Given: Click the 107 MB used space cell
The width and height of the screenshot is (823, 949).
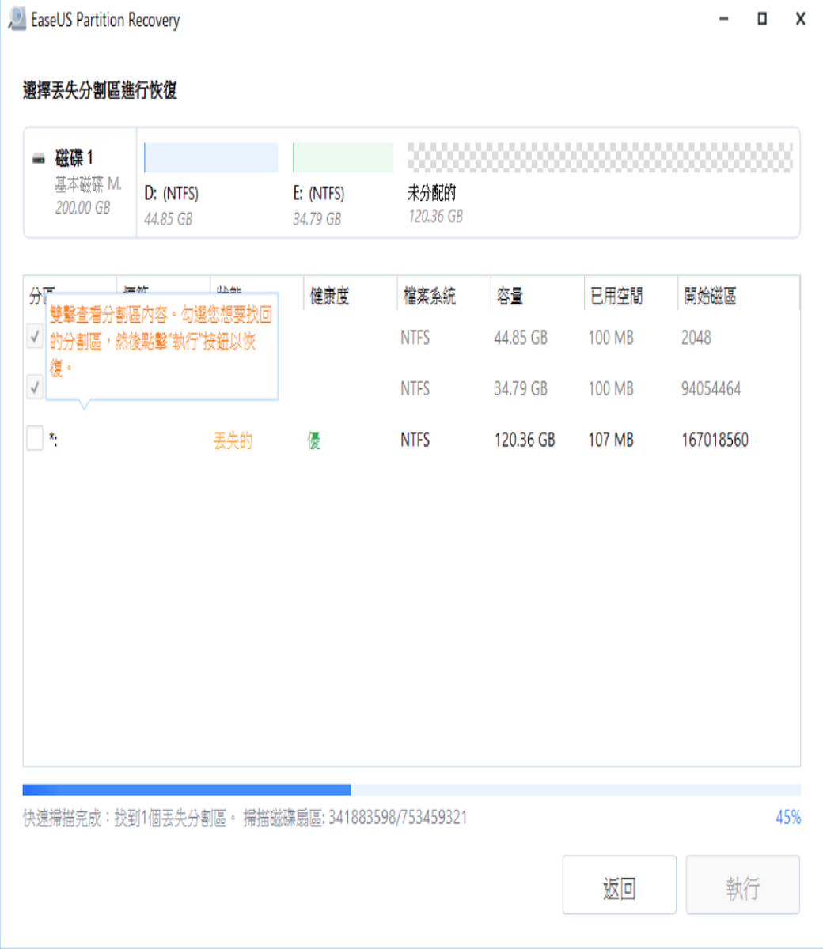Looking at the screenshot, I should click(611, 440).
